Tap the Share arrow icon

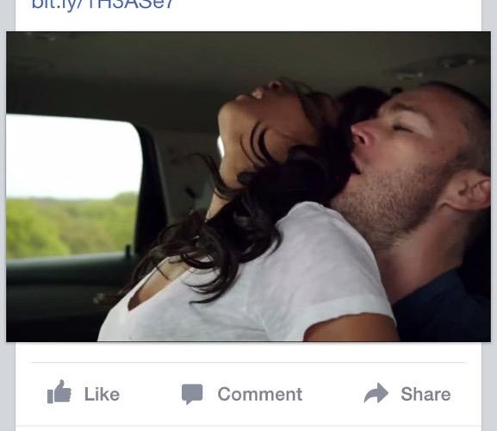(x=376, y=393)
